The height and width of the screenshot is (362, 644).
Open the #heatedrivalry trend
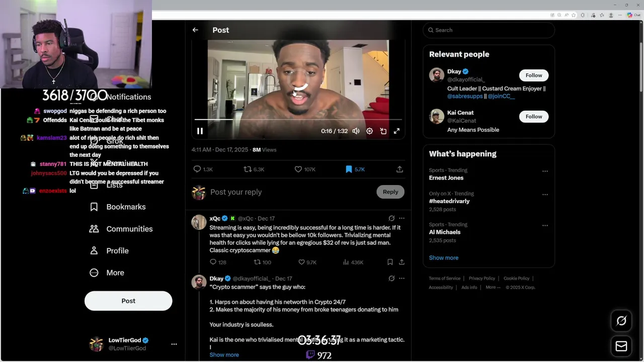[449, 201]
